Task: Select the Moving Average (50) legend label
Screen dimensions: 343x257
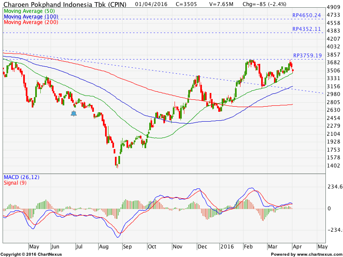Action: (x=29, y=11)
